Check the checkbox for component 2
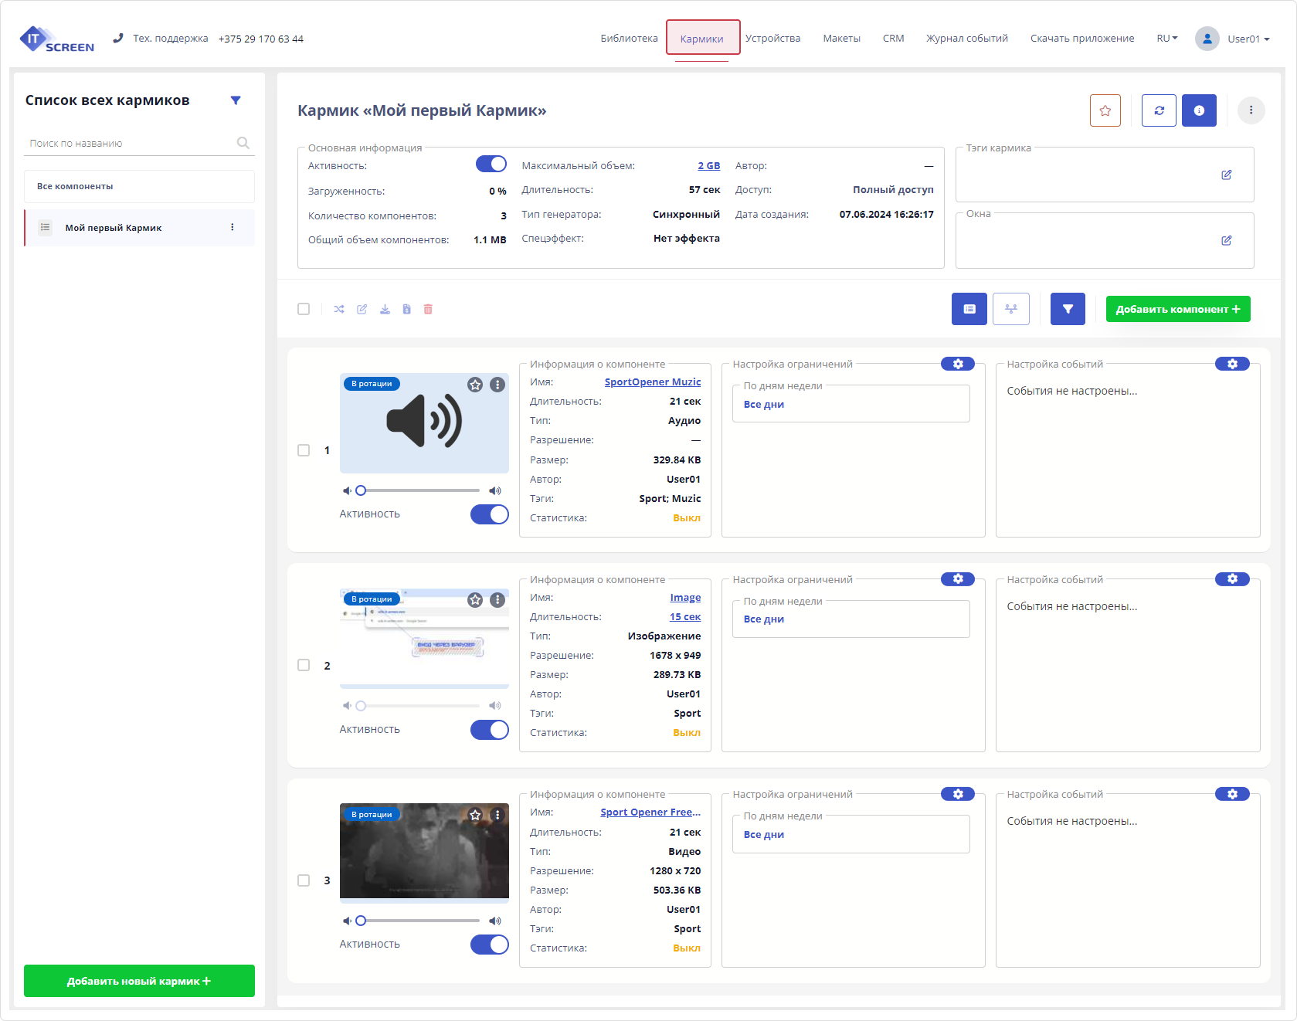The height and width of the screenshot is (1021, 1297). 304,665
